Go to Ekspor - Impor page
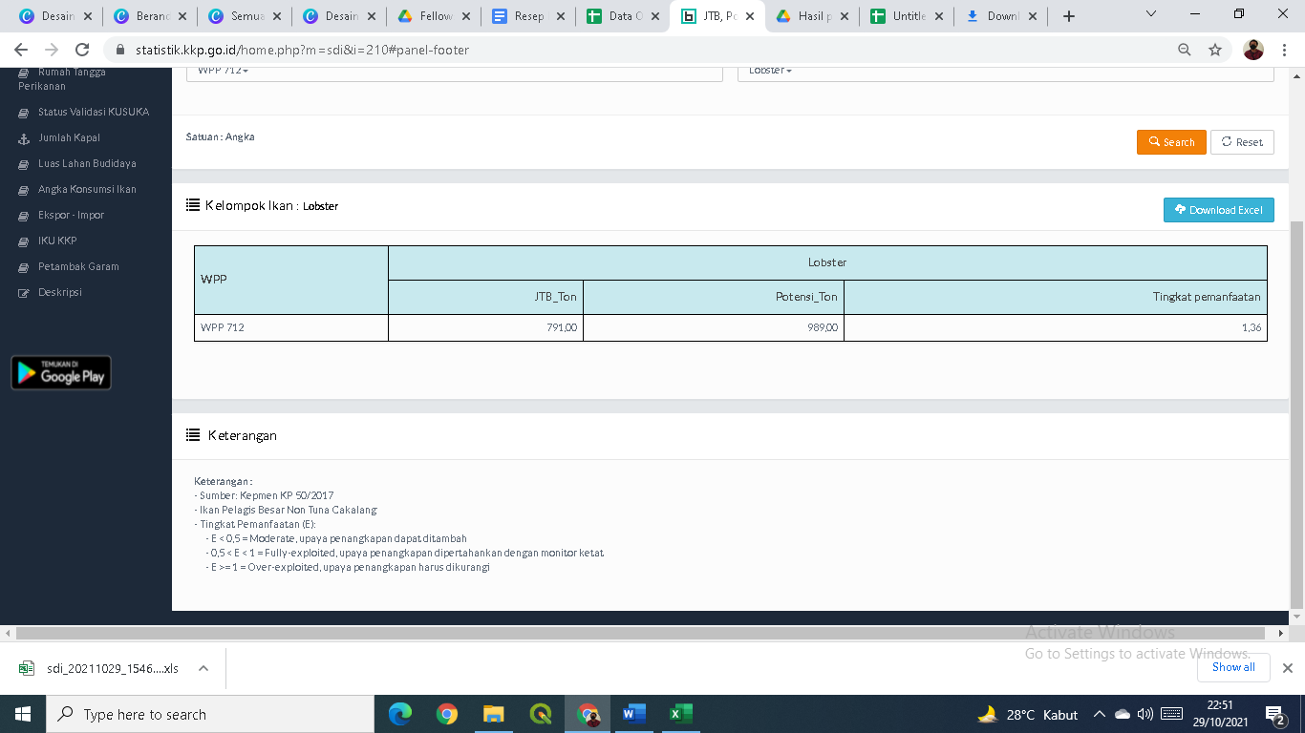1305x733 pixels. coord(71,215)
